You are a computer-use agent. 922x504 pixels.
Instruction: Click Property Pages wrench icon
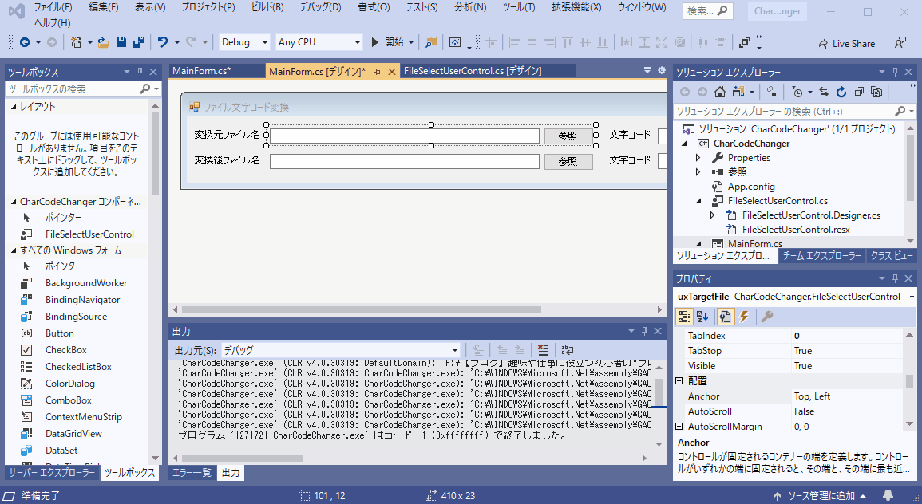767,317
